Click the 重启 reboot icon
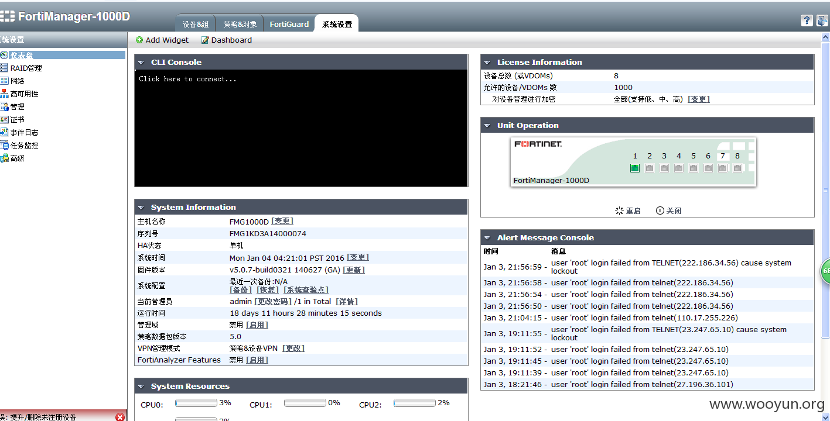The image size is (830, 421). tap(619, 210)
